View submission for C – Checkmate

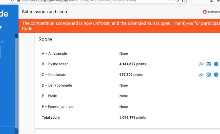point(208,75)
